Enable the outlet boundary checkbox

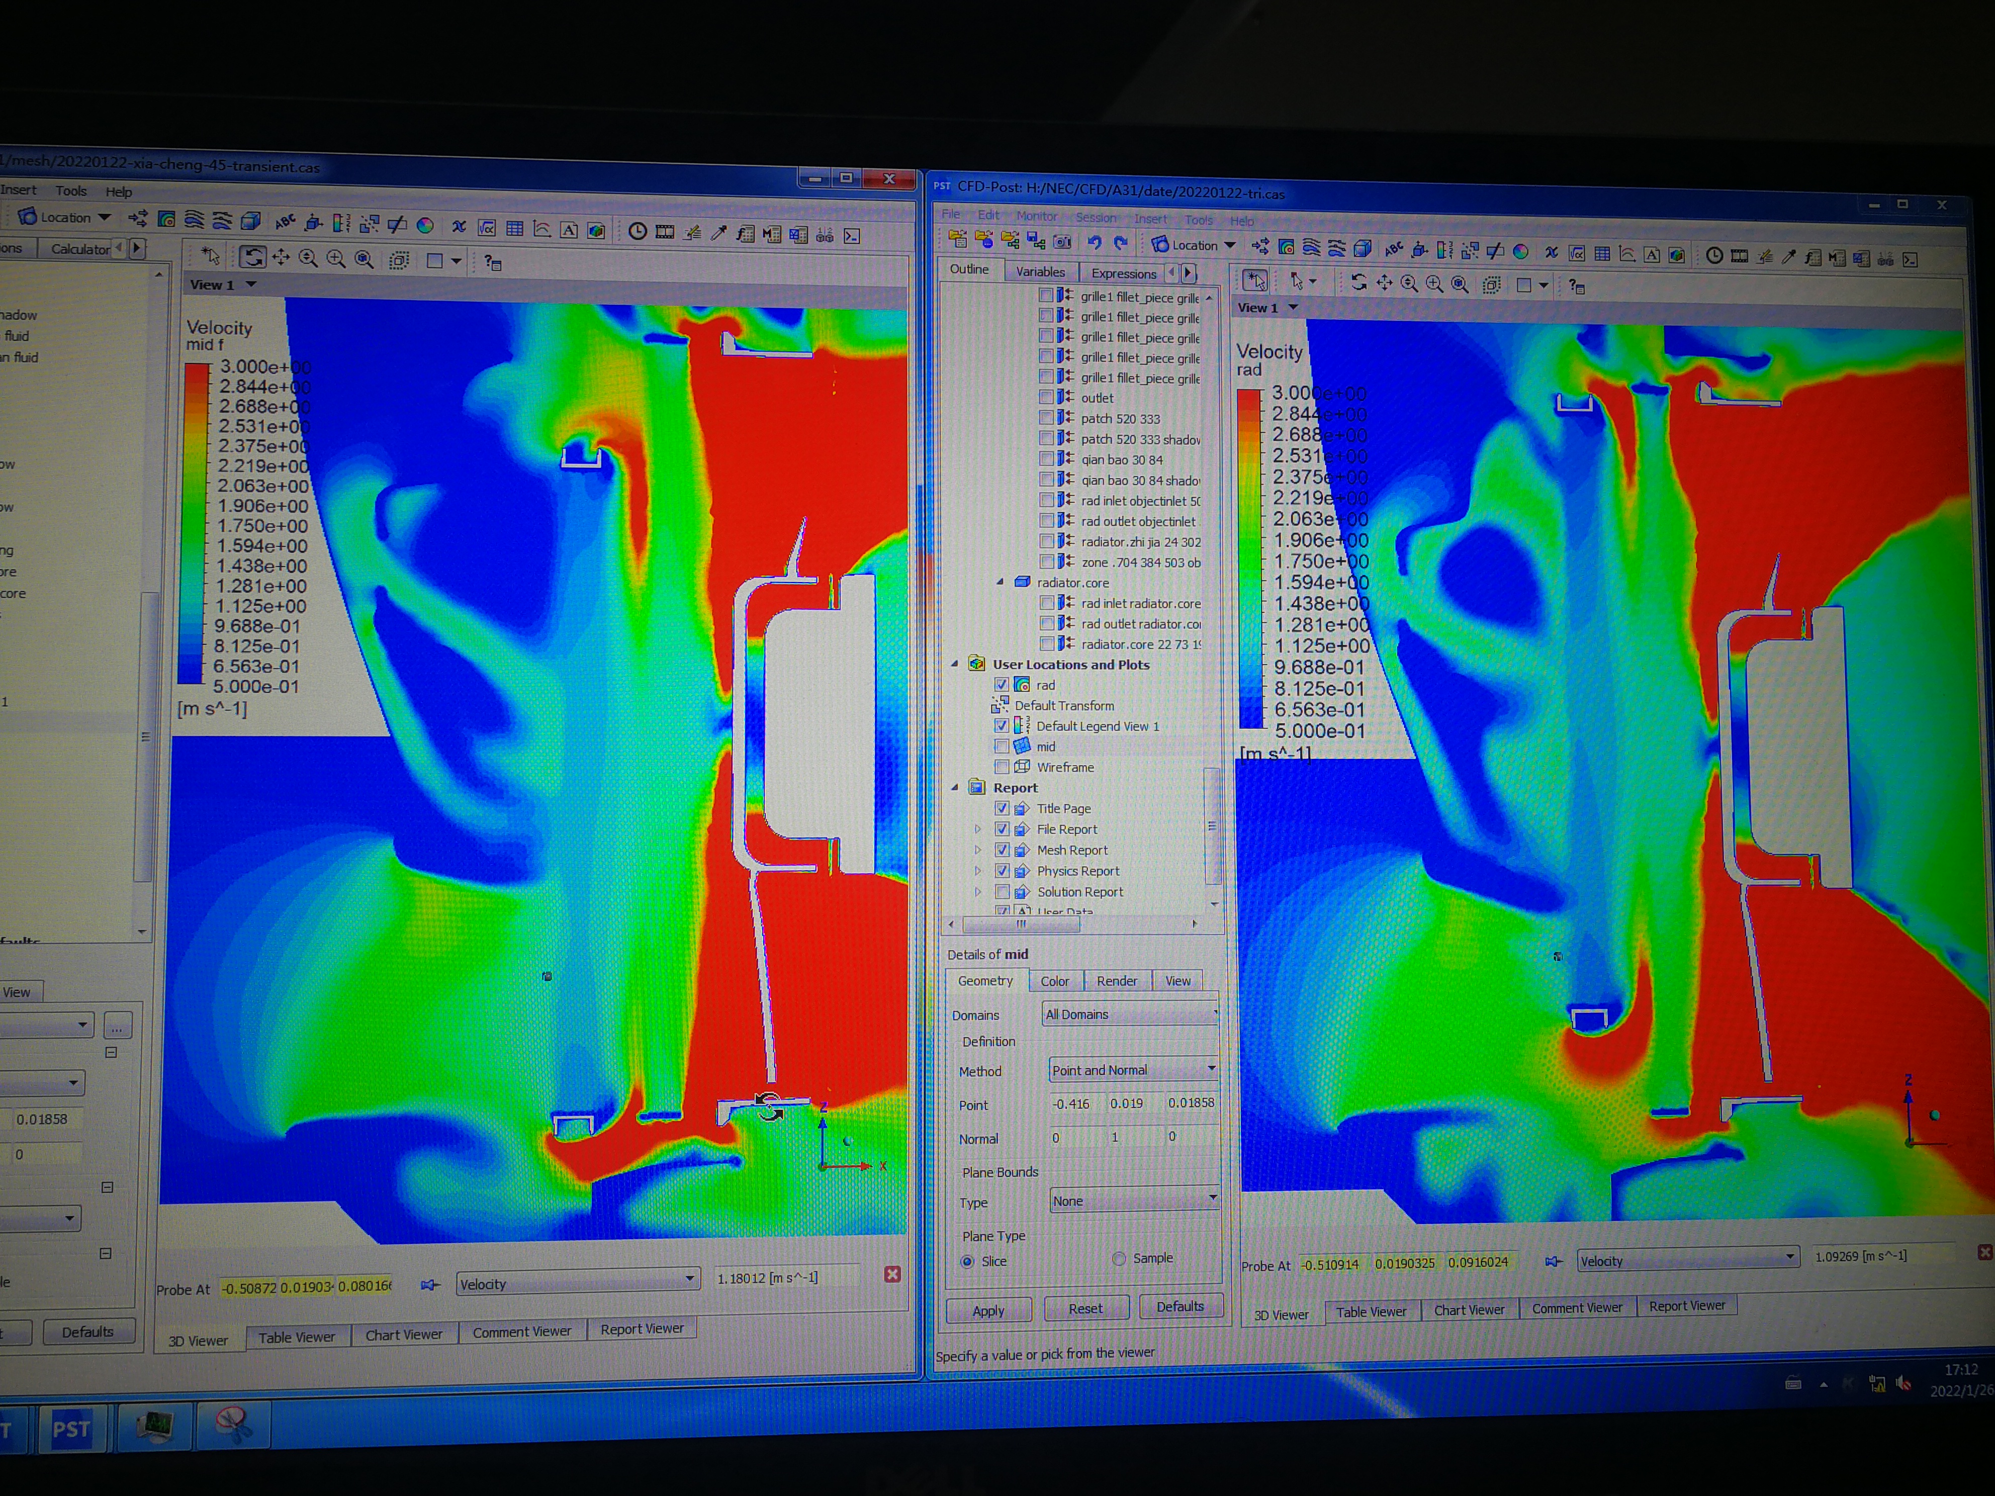[1045, 397]
